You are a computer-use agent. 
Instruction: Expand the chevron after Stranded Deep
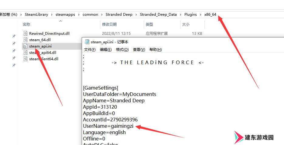coord(136,15)
